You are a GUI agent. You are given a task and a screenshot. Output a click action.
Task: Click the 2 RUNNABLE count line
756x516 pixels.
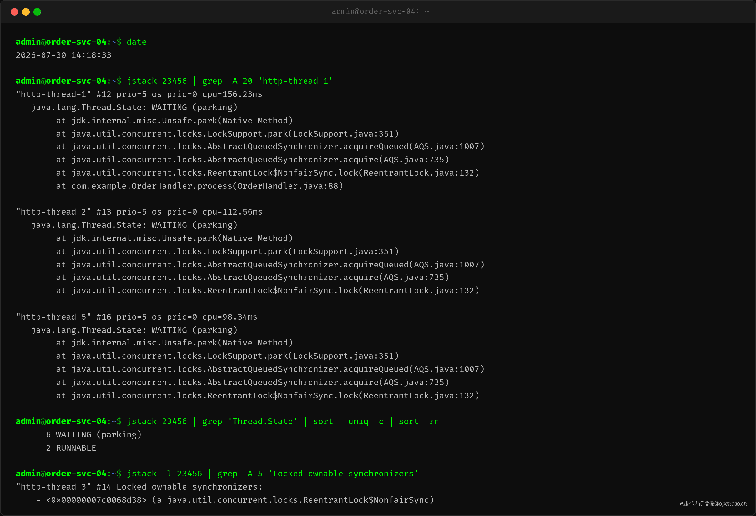(71, 448)
